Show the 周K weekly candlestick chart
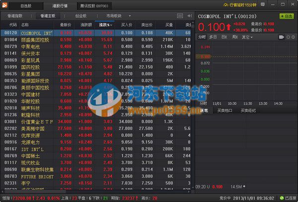Screen dimensions: 298x202 pos(235,37)
